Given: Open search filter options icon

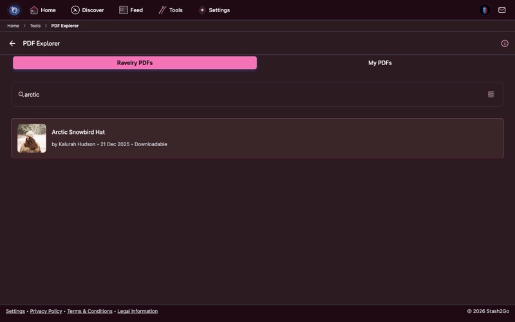Looking at the screenshot, I should click(x=491, y=95).
